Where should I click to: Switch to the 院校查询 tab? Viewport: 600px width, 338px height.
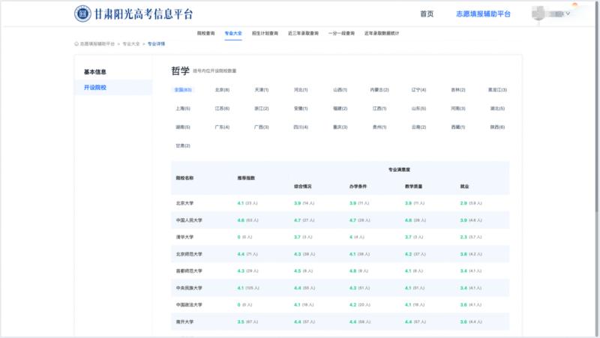point(205,34)
